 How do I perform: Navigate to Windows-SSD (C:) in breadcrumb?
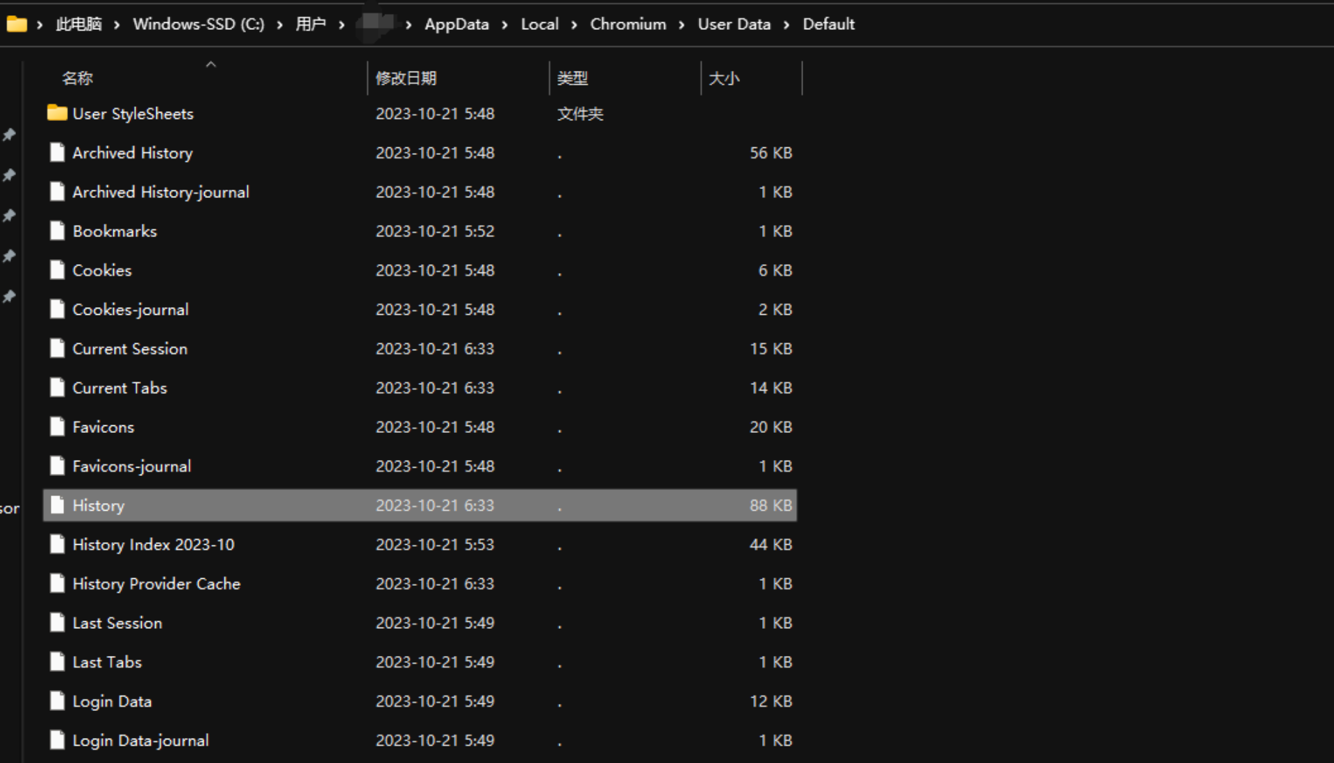[199, 24]
